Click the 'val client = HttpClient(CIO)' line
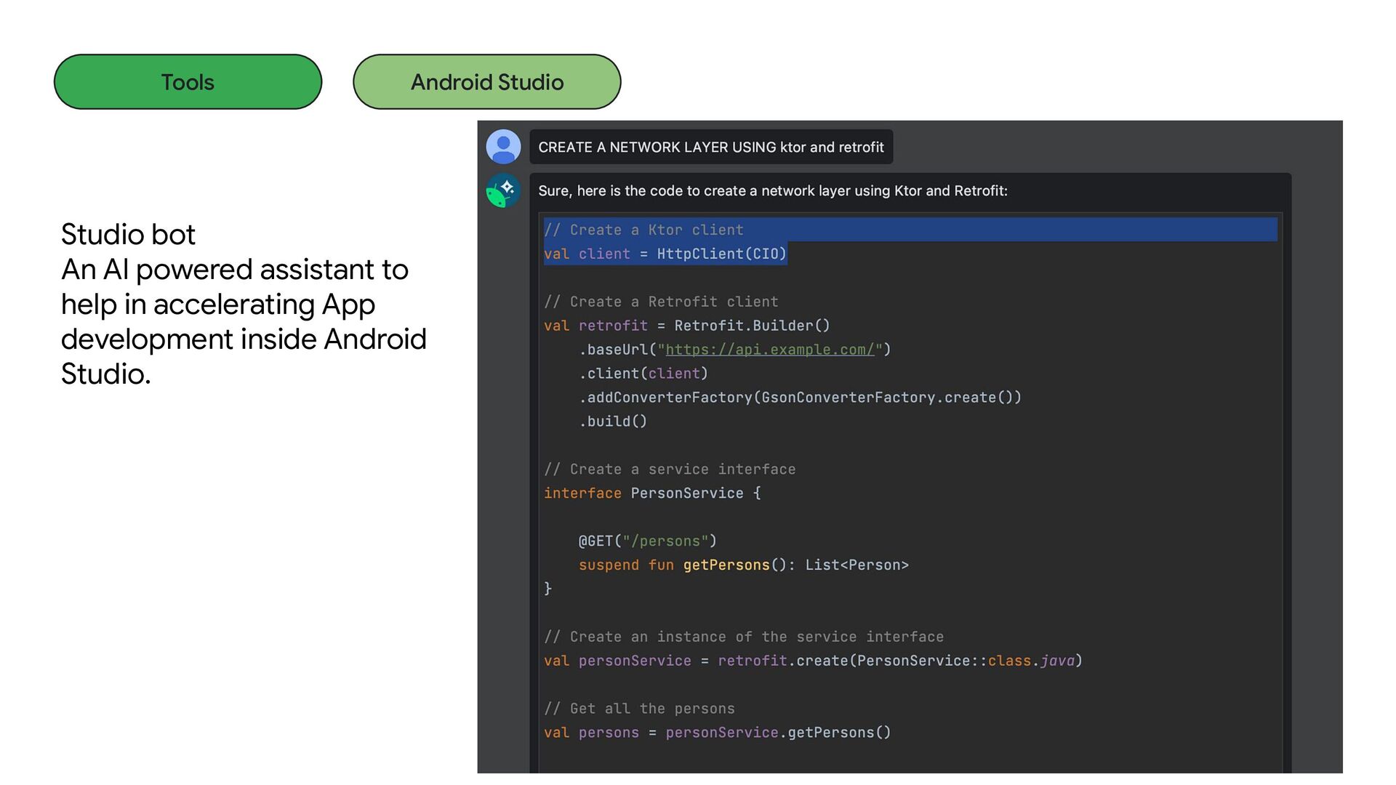This screenshot has width=1396, height=785. (x=665, y=254)
